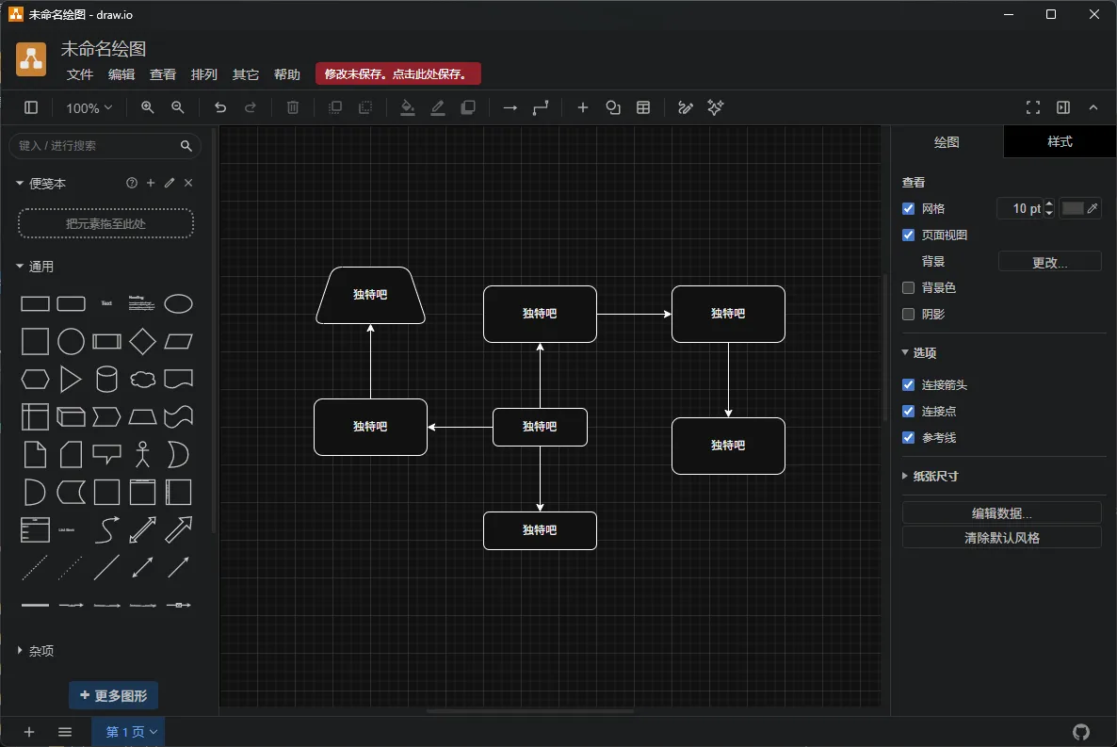Select the cloud shape in General palette
The width and height of the screenshot is (1117, 747).
coord(142,380)
